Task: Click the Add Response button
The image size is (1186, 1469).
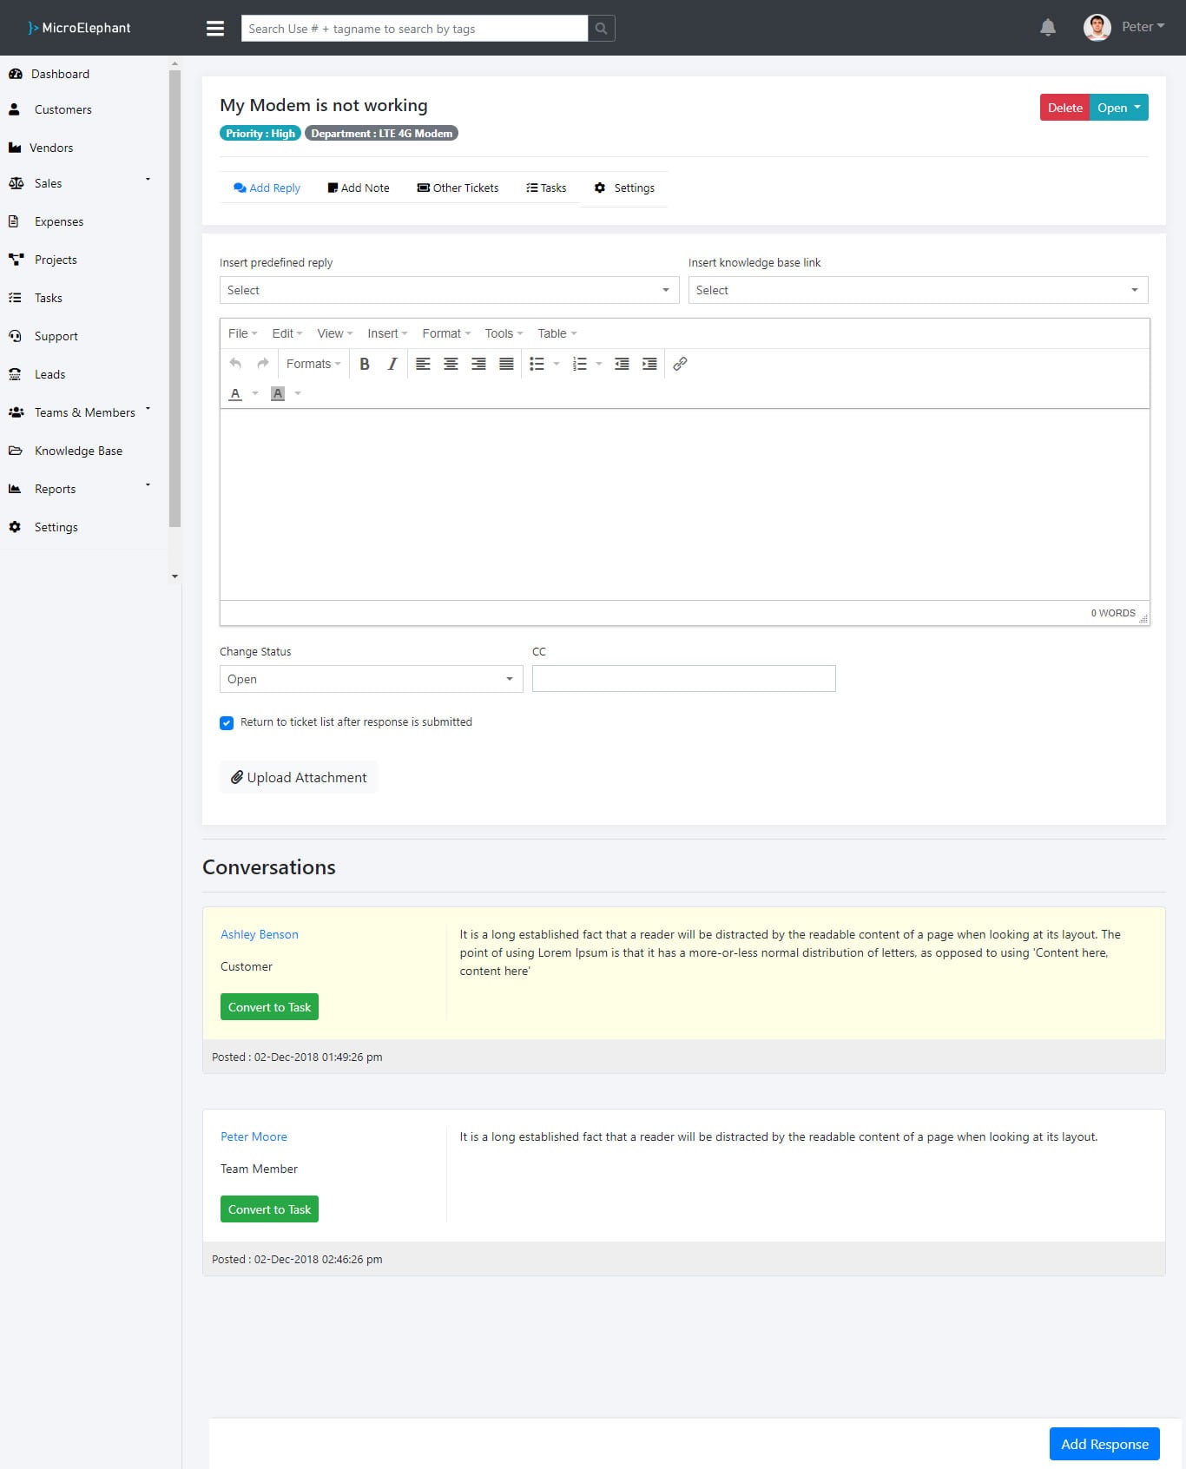Action: point(1104,1444)
